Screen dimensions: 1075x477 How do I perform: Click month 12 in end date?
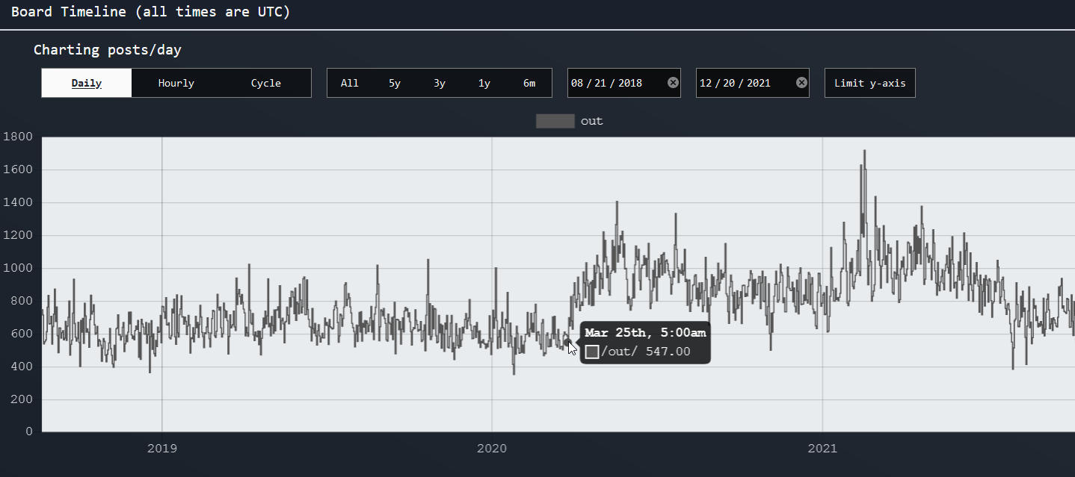(706, 83)
